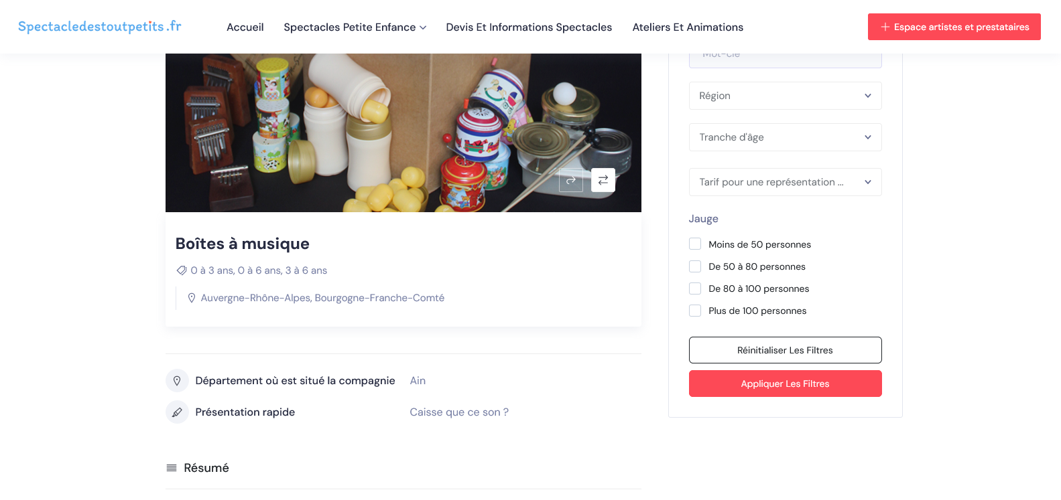Open Spectacles Petite Enfance menu
The image size is (1061, 500).
(x=355, y=27)
